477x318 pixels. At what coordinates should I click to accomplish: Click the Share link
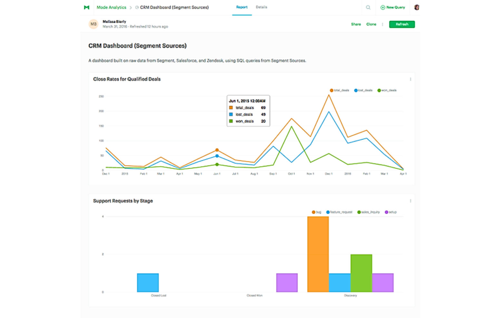(356, 24)
